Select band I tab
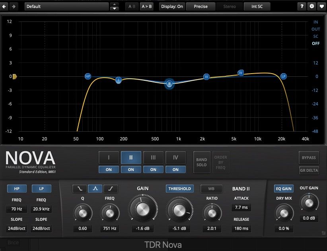This screenshot has width=327, height=251. point(109,158)
